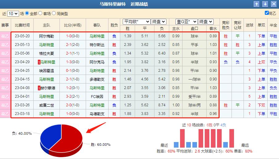
Task: Open away team 乌德勒支
Action: tap(97, 114)
